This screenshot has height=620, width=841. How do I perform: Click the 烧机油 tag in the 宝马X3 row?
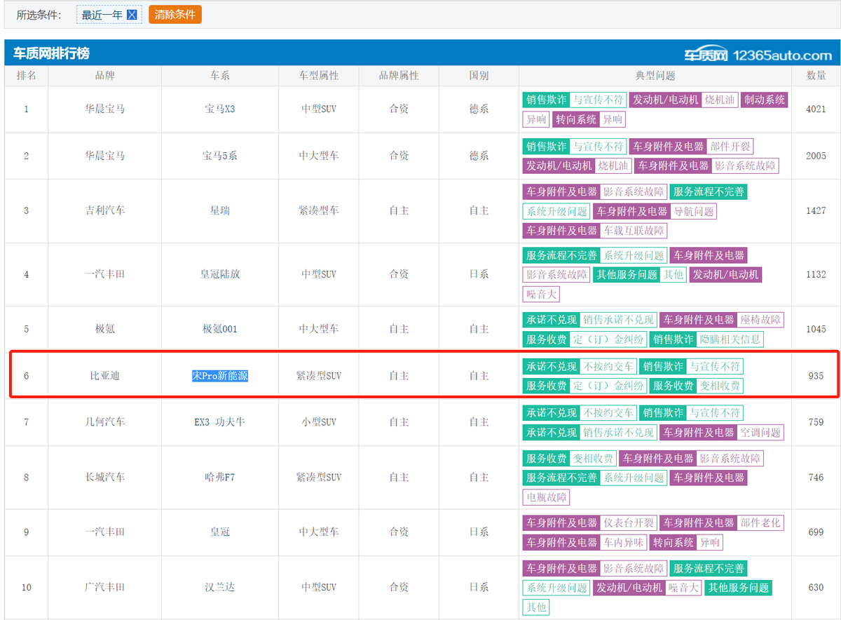(720, 100)
